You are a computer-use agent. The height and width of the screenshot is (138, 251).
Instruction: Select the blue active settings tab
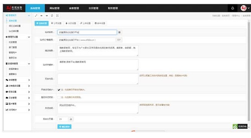[42, 23]
